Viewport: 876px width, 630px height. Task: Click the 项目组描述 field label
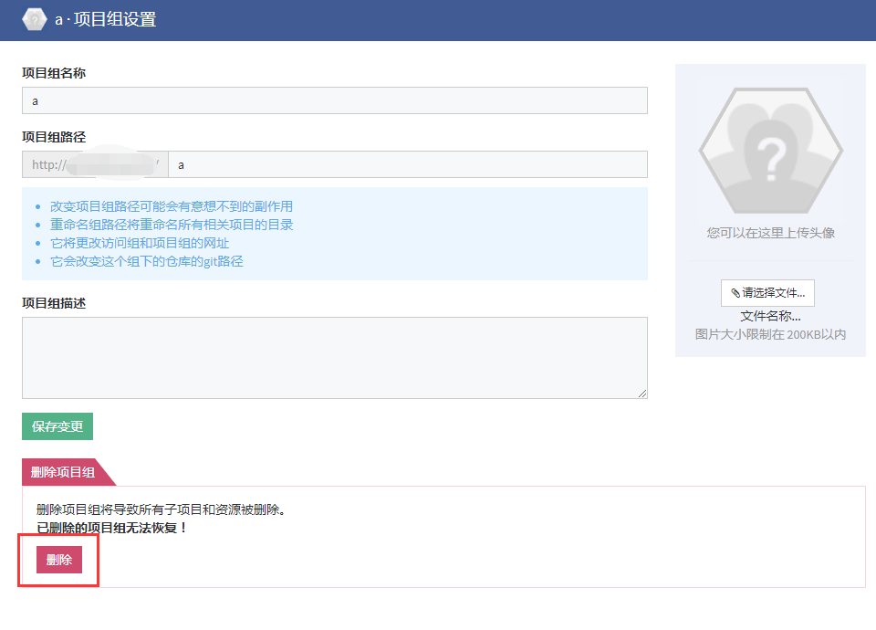54,303
